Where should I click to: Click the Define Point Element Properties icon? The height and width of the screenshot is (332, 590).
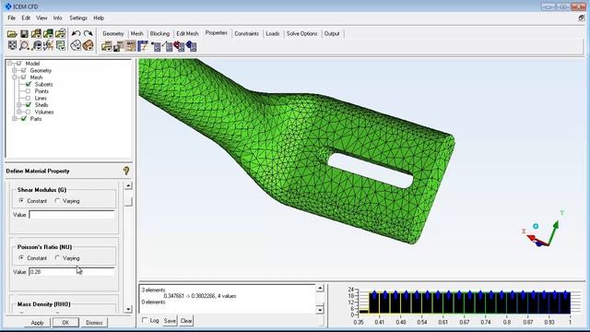point(156,46)
